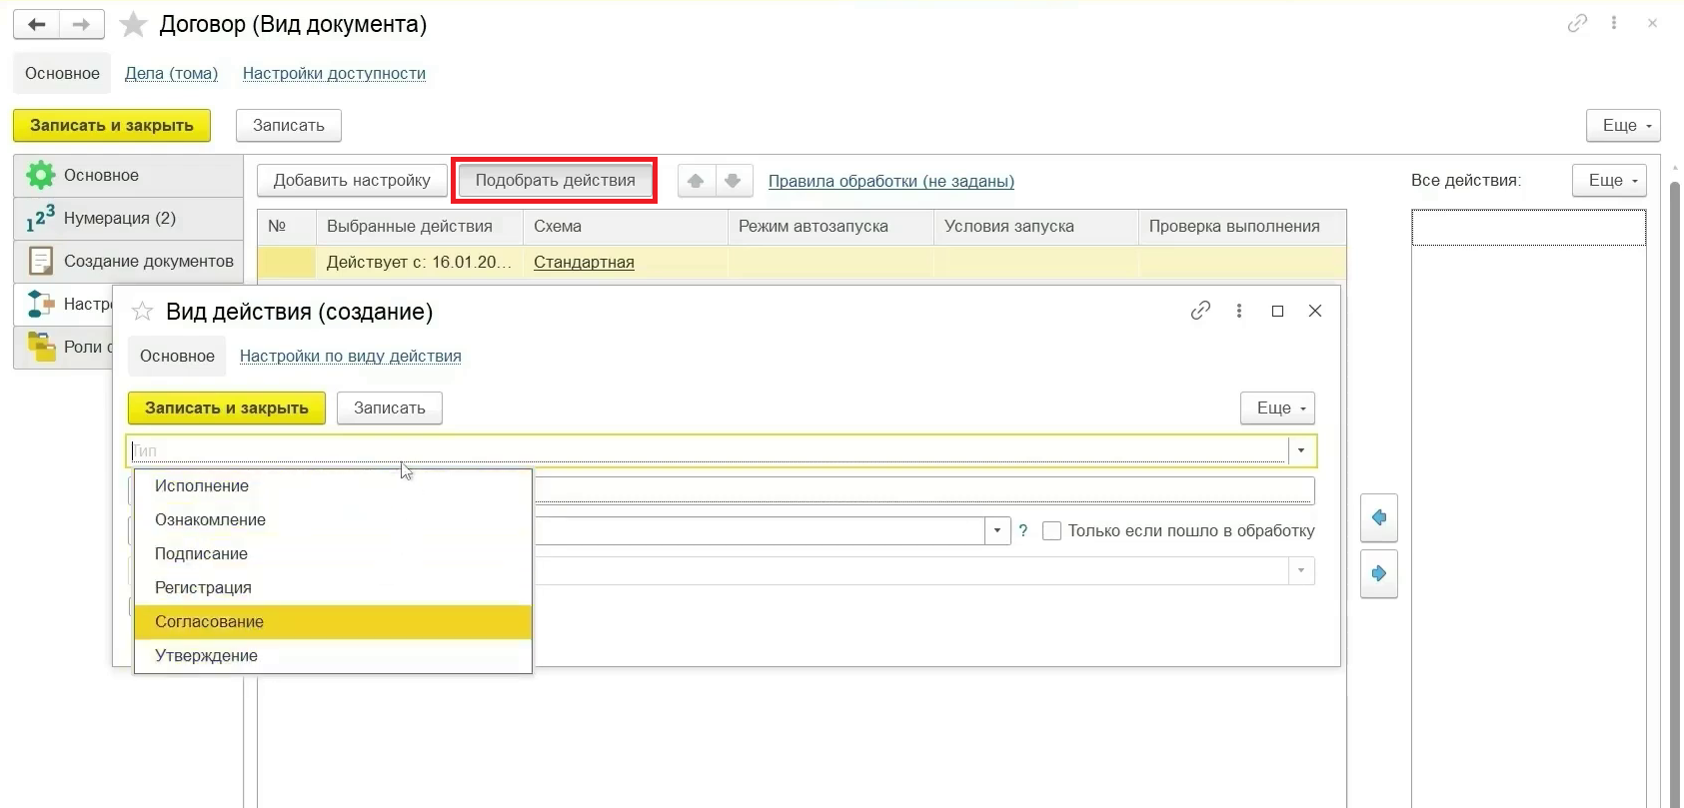Open Еще menu next to Все действия

coord(1608,181)
